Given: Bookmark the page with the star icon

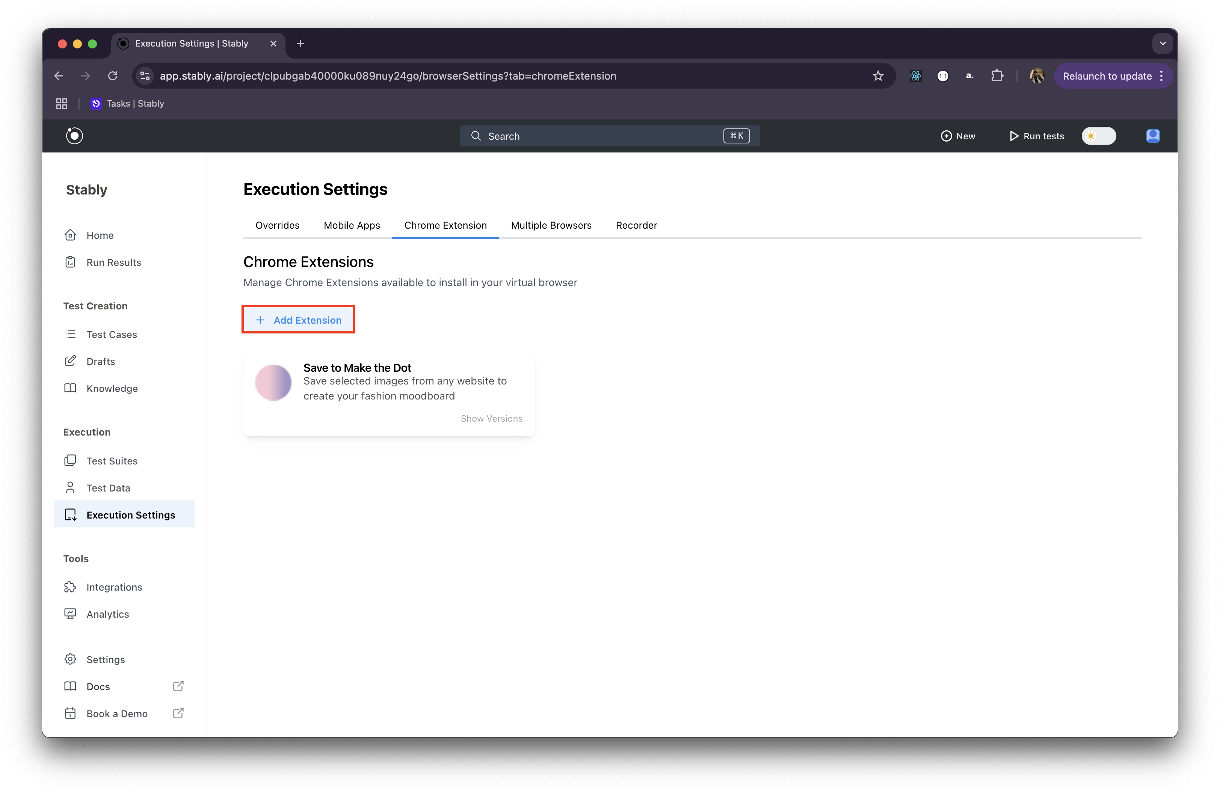Looking at the screenshot, I should point(878,76).
